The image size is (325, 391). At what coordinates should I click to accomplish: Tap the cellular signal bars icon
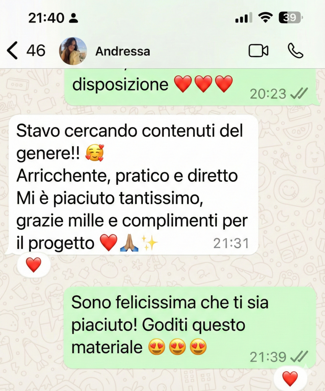coord(244,18)
